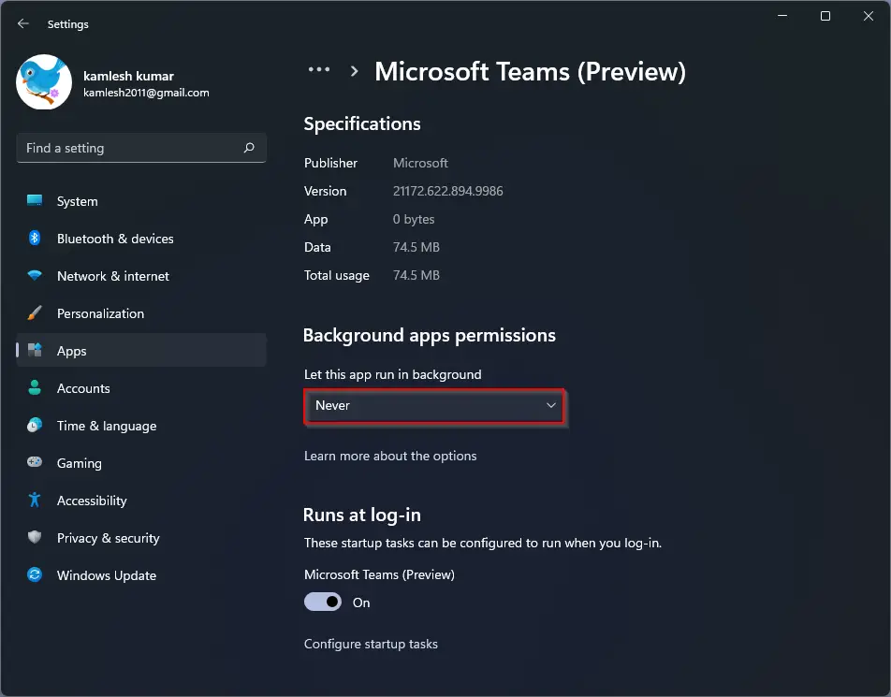
Task: Select Privacy & security
Action: 141,539
